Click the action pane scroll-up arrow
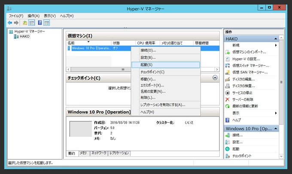292x174 pixels. click(281, 38)
